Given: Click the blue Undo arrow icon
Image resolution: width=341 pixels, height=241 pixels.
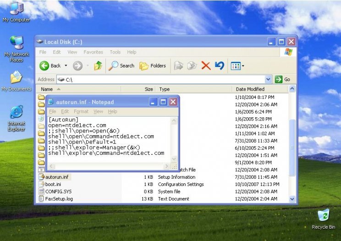Looking at the screenshot, I should (x=220, y=66).
